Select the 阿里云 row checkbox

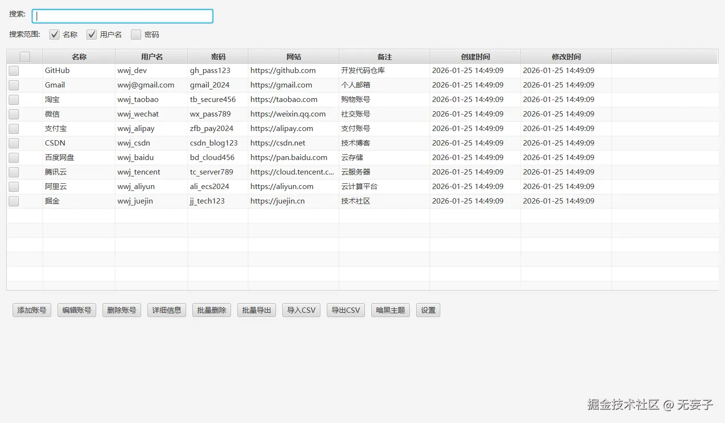[14, 187]
